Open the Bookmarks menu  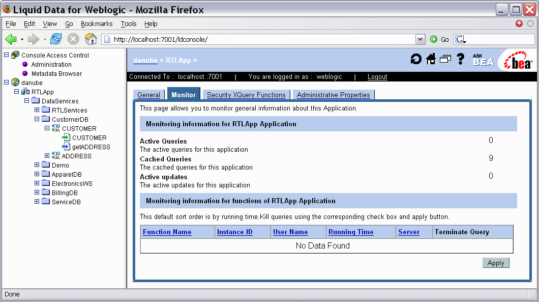[x=97, y=23]
